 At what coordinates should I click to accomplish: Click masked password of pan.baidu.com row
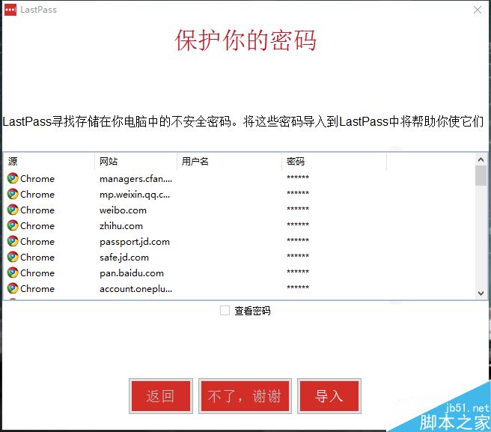(x=298, y=271)
